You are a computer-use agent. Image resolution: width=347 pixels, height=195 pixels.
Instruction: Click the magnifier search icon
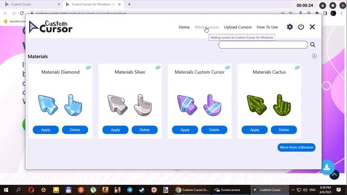point(312,44)
